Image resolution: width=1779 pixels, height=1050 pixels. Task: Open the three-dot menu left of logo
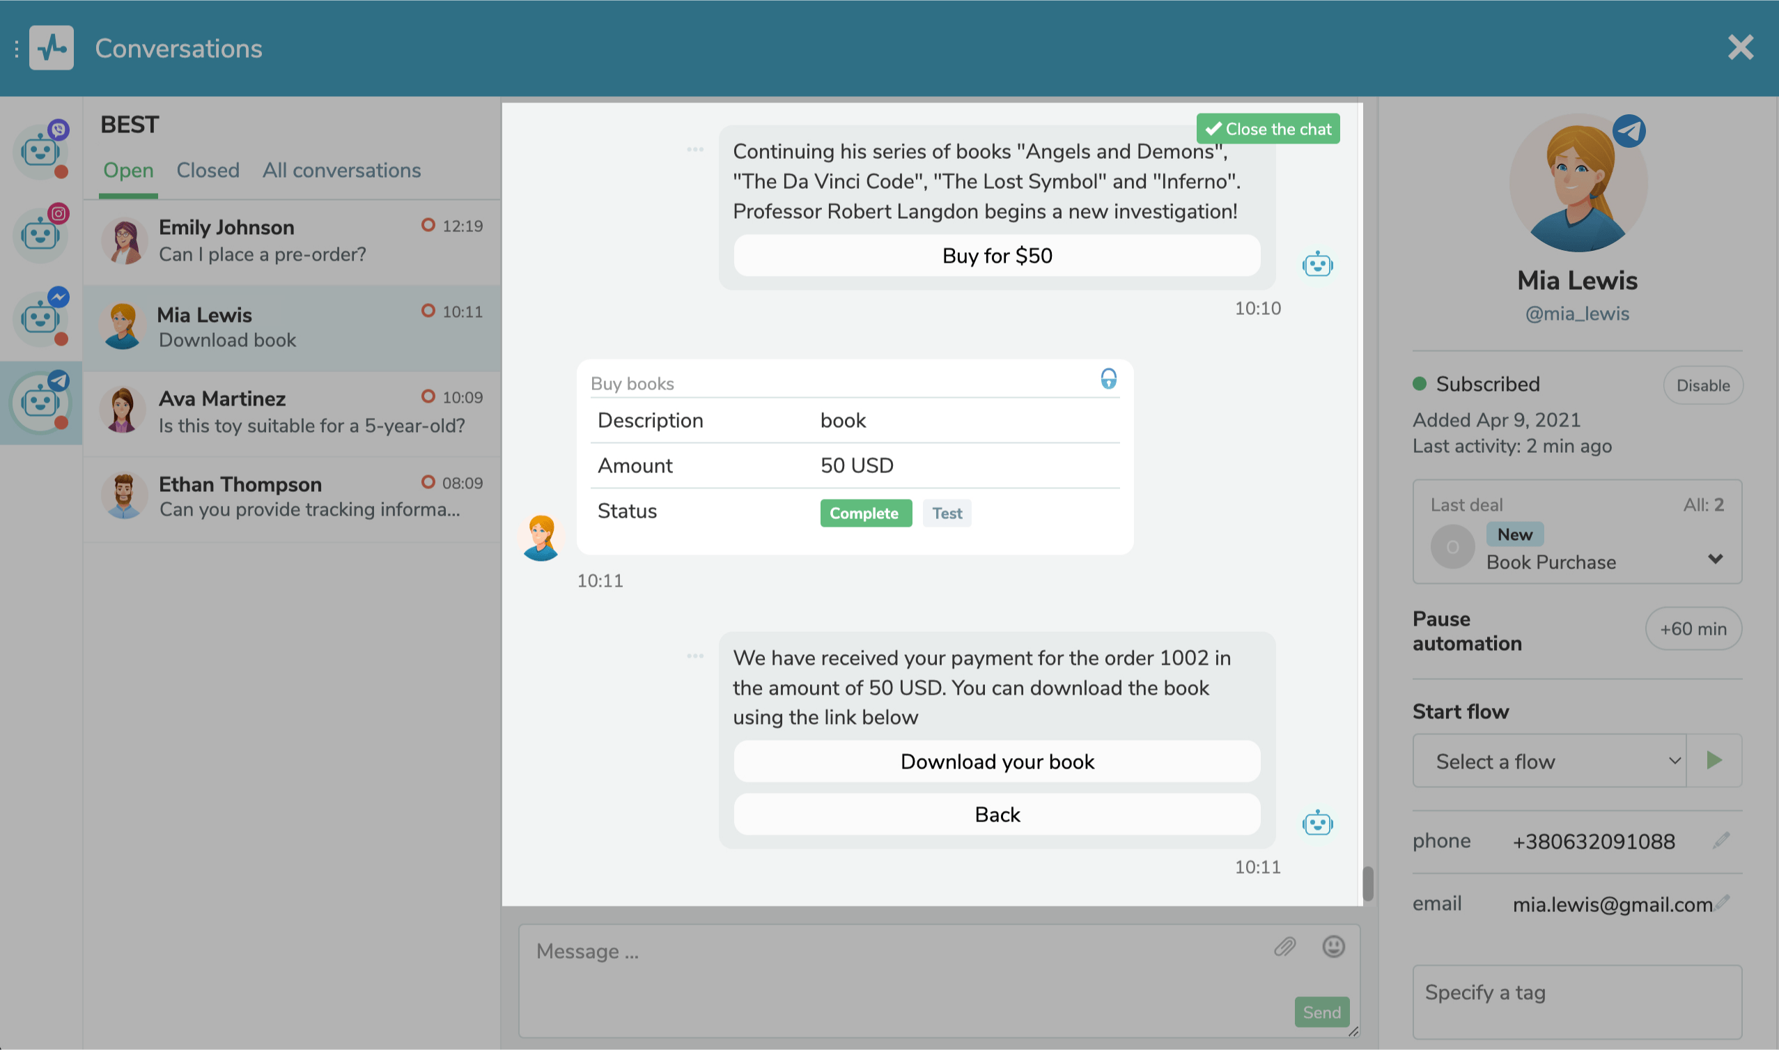click(x=16, y=49)
